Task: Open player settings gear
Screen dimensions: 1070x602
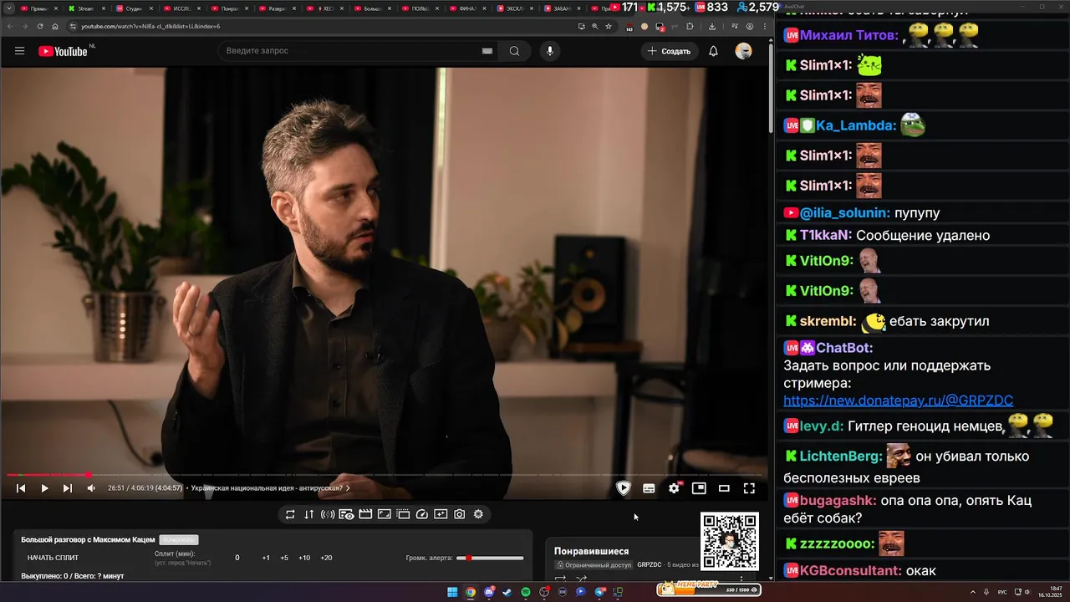Action: point(674,488)
